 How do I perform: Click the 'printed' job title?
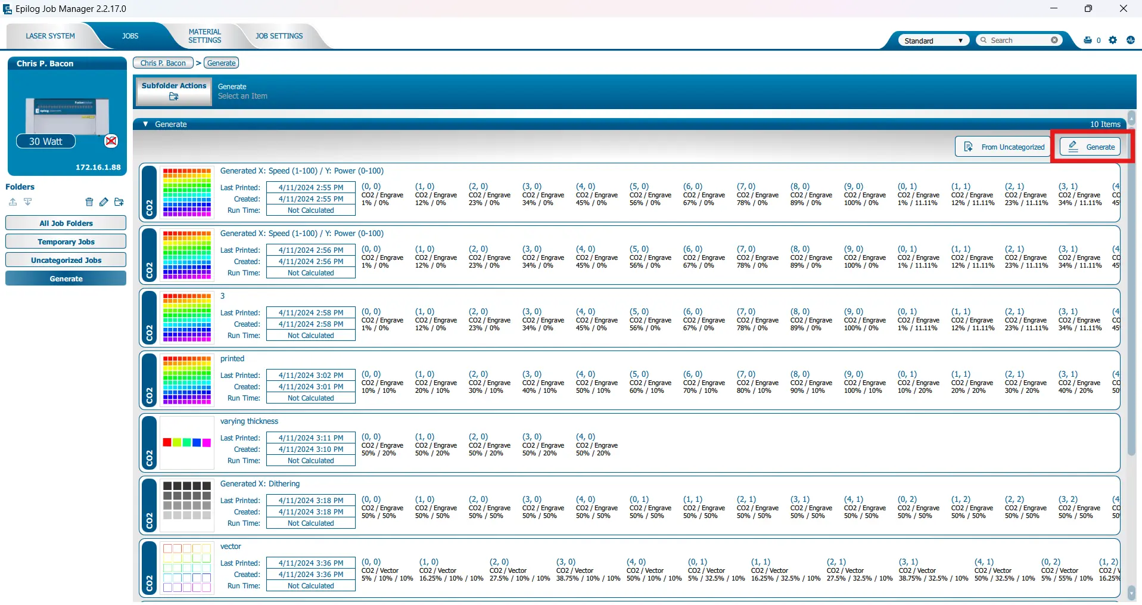click(x=232, y=358)
